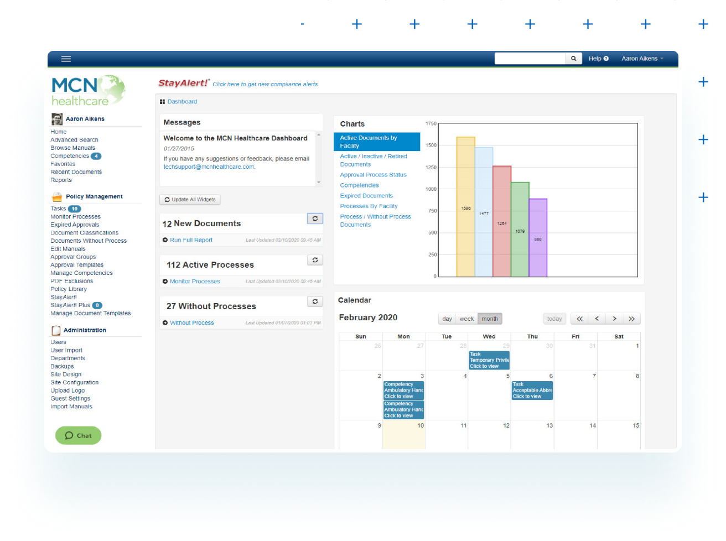Open the hamburger navigation menu
726x541 pixels.
tap(66, 59)
